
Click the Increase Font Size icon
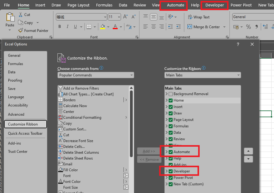pyautogui.click(x=125, y=17)
